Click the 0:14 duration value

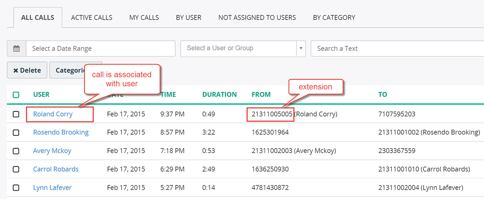(x=209, y=187)
